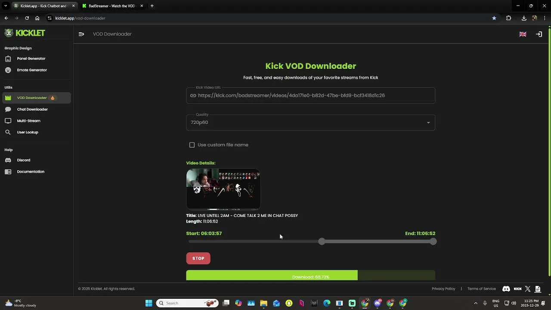The width and height of the screenshot is (551, 310).
Task: Open User Lookup in the sidebar
Action: 36,132
